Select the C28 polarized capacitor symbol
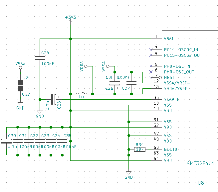Screen dimensions: 218x192 pyautogui.click(x=54, y=99)
